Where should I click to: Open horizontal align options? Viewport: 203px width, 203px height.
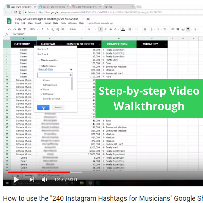pyautogui.click(x=145, y=29)
